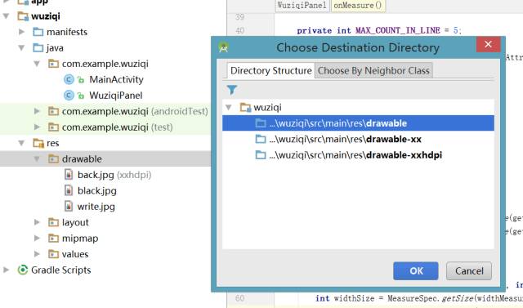The width and height of the screenshot is (523, 308).
Task: Click the drawable folder icon in project tree
Action: [x=53, y=159]
